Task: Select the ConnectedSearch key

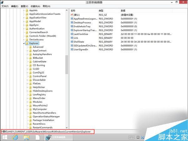Action: point(39,32)
